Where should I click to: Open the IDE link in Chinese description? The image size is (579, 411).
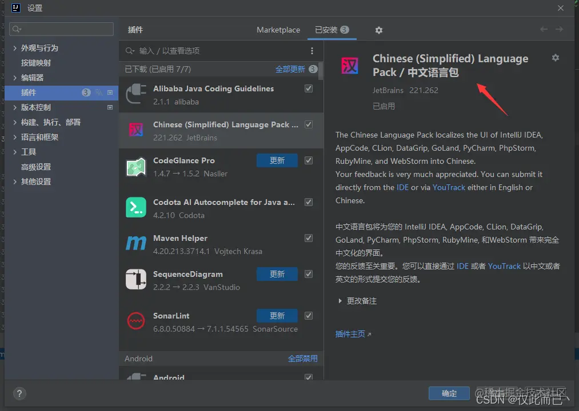[x=462, y=266]
